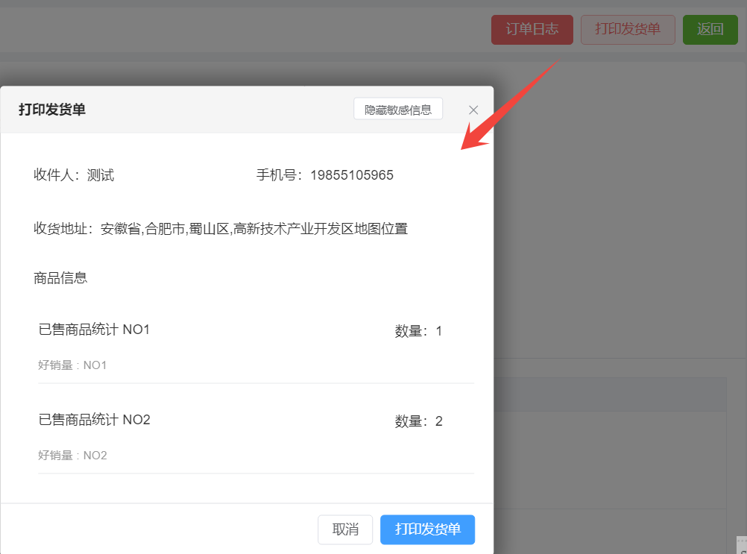Screen dimensions: 747x554
Task: Click the 收件人：测试 text
Action: (x=74, y=174)
